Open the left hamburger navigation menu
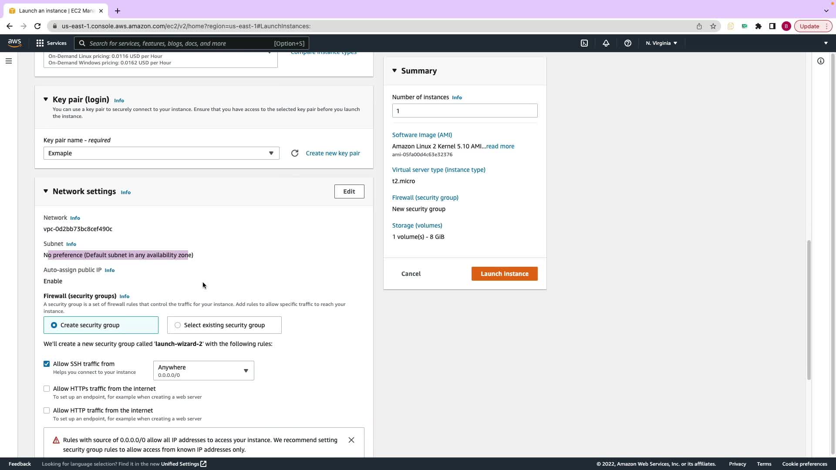Screen dimensions: 836x470 coord(9,61)
